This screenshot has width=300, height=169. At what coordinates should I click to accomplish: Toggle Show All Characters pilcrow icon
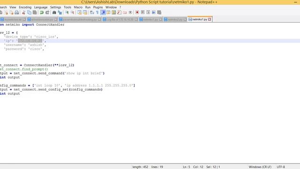point(97,13)
